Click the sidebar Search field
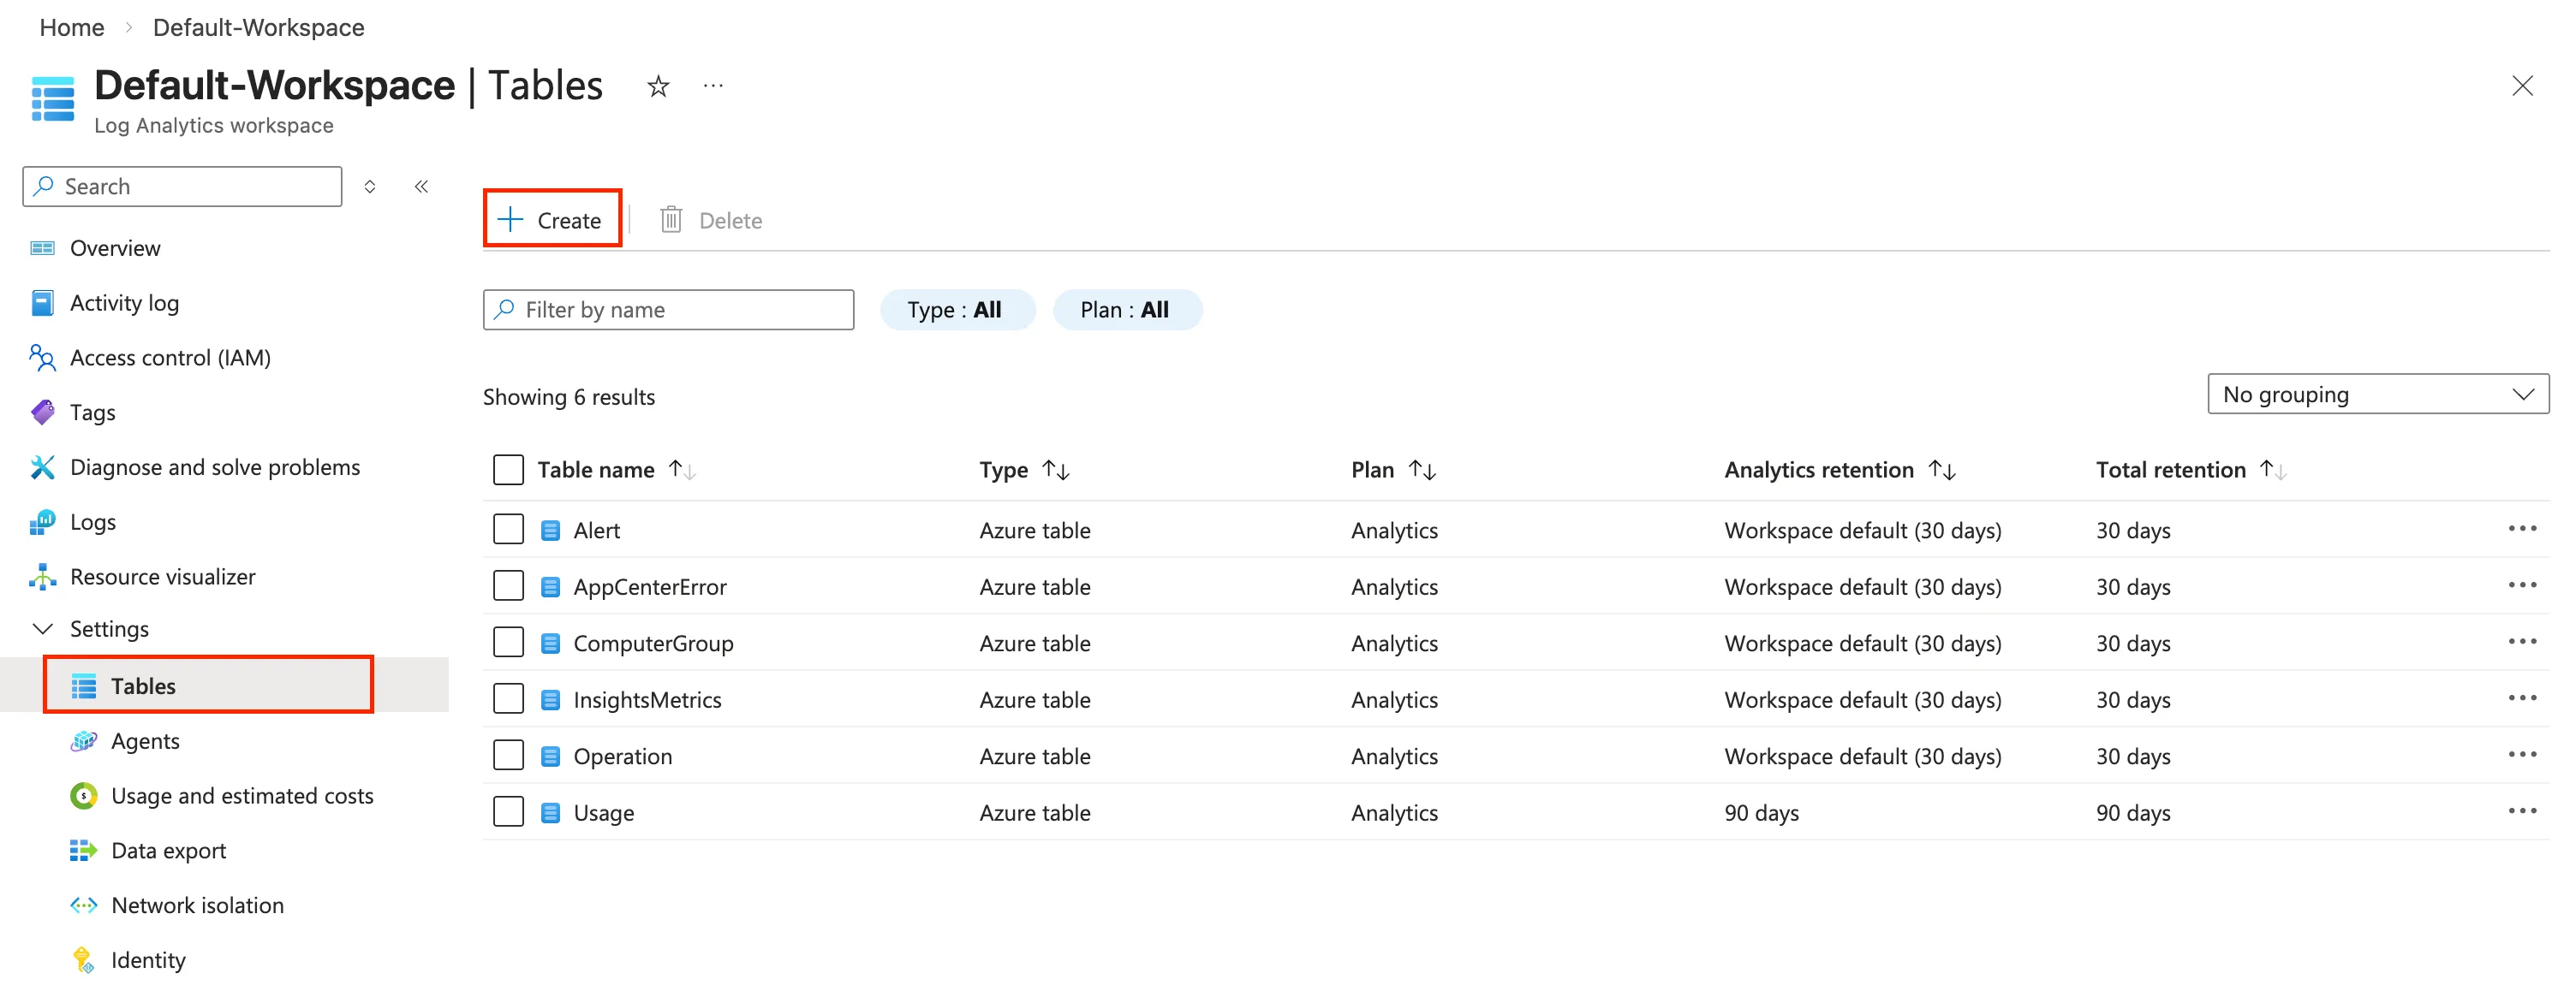Viewport: 2576px width, 991px height. [182, 187]
